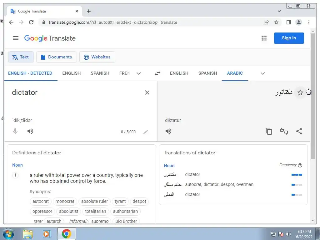Switch to Documents translation mode

click(x=57, y=57)
